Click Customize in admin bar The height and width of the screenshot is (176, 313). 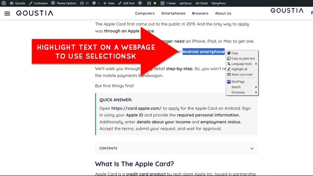pos(38,3)
